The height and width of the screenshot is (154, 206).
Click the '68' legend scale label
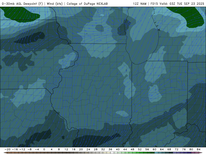(x=169, y=149)
